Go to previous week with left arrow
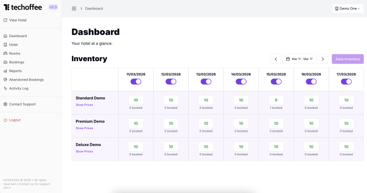Image resolution: width=367 pixels, height=193 pixels. click(x=276, y=59)
